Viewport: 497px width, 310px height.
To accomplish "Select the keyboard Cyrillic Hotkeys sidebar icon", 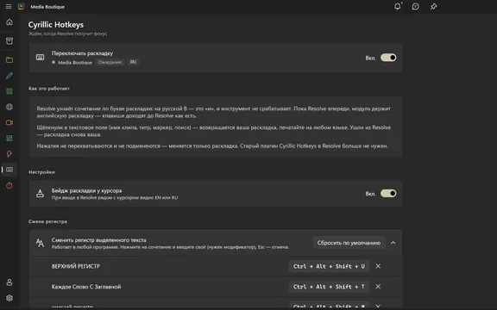I will [x=9, y=170].
